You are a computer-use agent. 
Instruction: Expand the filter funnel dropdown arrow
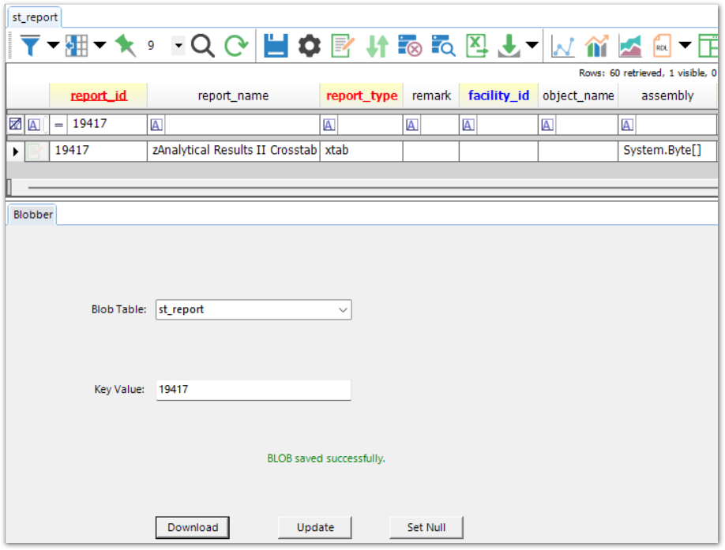click(53, 46)
